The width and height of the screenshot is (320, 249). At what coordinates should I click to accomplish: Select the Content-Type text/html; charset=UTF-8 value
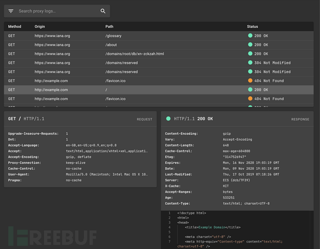[246, 203]
